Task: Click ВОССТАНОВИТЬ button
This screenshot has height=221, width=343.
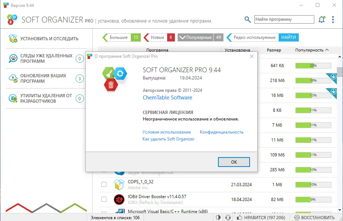Action: [x=314, y=217]
